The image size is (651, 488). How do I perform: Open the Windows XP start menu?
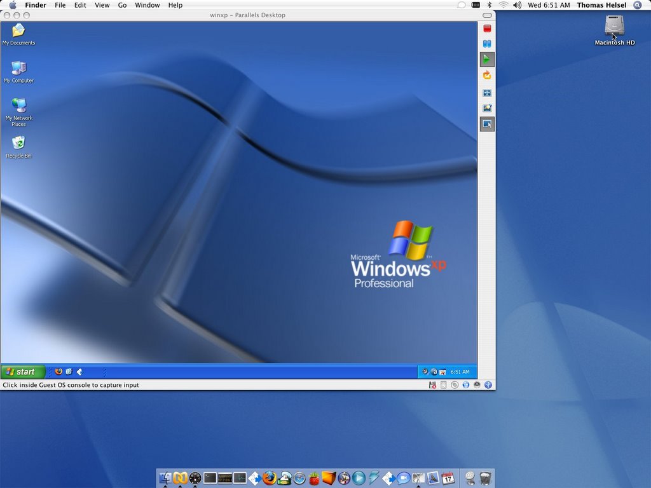23,372
